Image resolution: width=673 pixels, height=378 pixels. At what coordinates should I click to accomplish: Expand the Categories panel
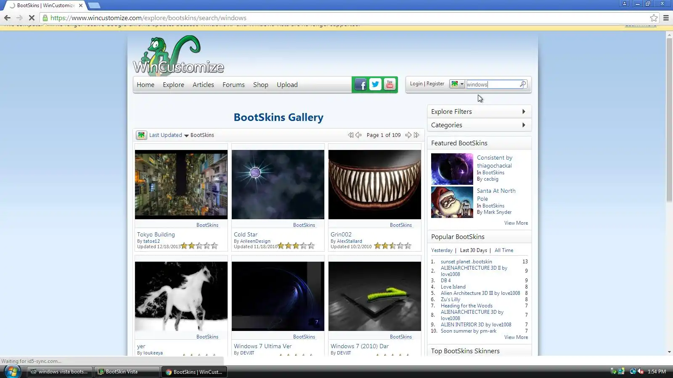[x=479, y=125]
